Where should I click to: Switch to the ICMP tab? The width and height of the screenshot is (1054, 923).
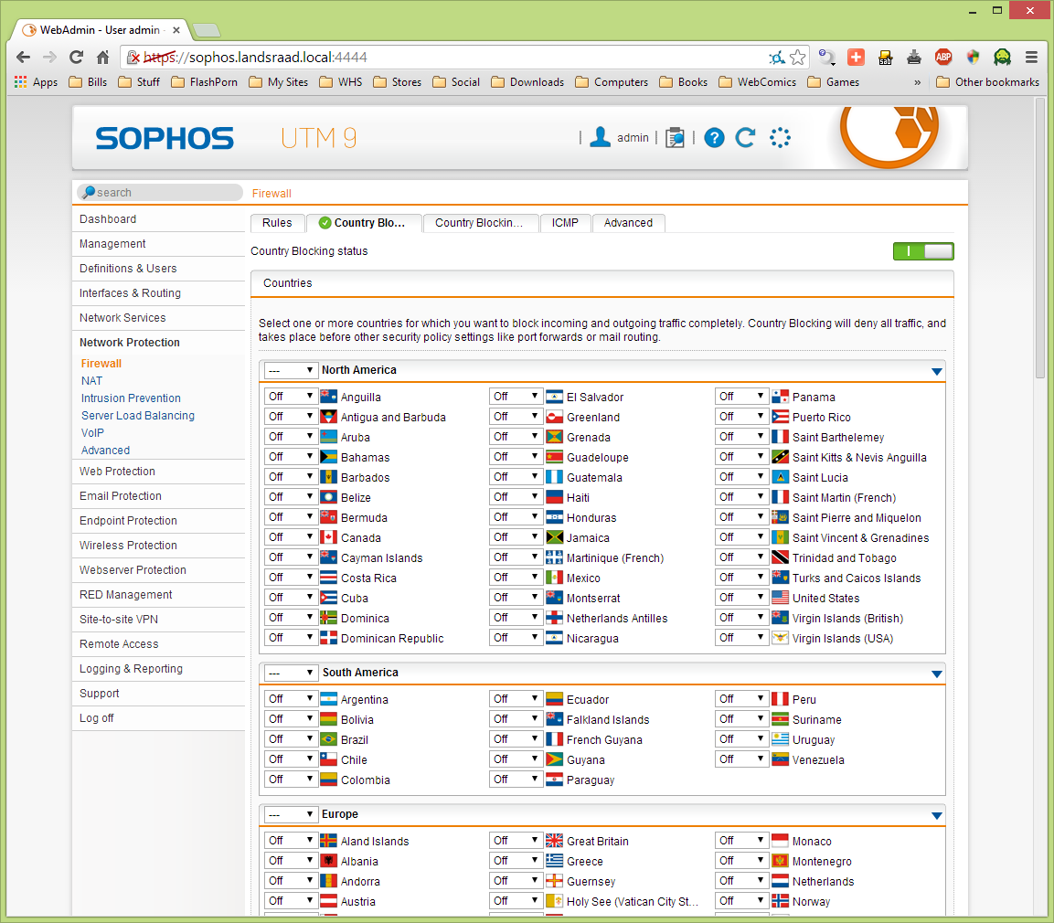pos(565,223)
